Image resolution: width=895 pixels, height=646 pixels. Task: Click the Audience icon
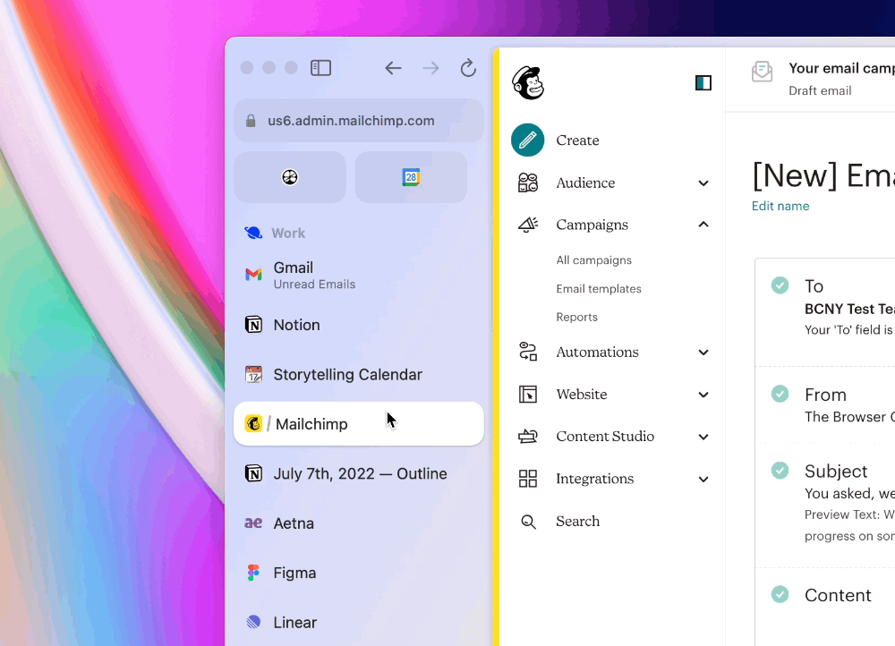click(x=528, y=183)
